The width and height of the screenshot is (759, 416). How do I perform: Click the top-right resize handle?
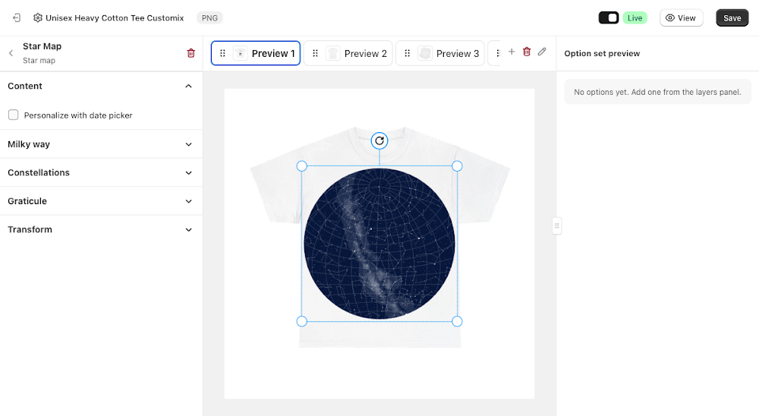(x=457, y=166)
